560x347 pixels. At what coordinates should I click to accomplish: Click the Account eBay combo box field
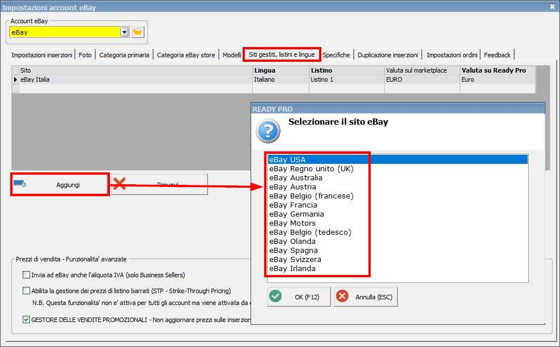pyautogui.click(x=69, y=32)
